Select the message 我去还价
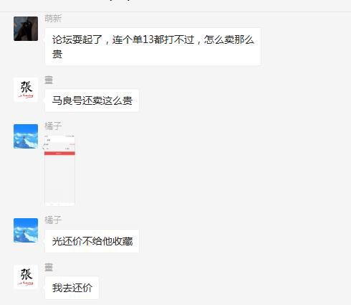 (72, 288)
